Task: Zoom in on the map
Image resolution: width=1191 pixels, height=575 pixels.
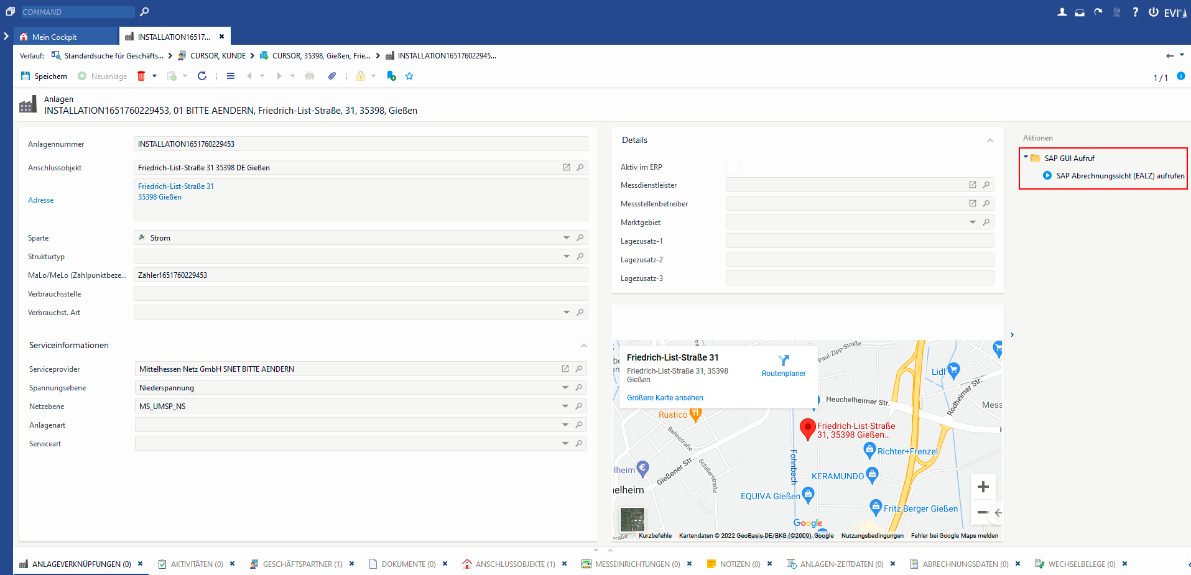Action: (983, 487)
